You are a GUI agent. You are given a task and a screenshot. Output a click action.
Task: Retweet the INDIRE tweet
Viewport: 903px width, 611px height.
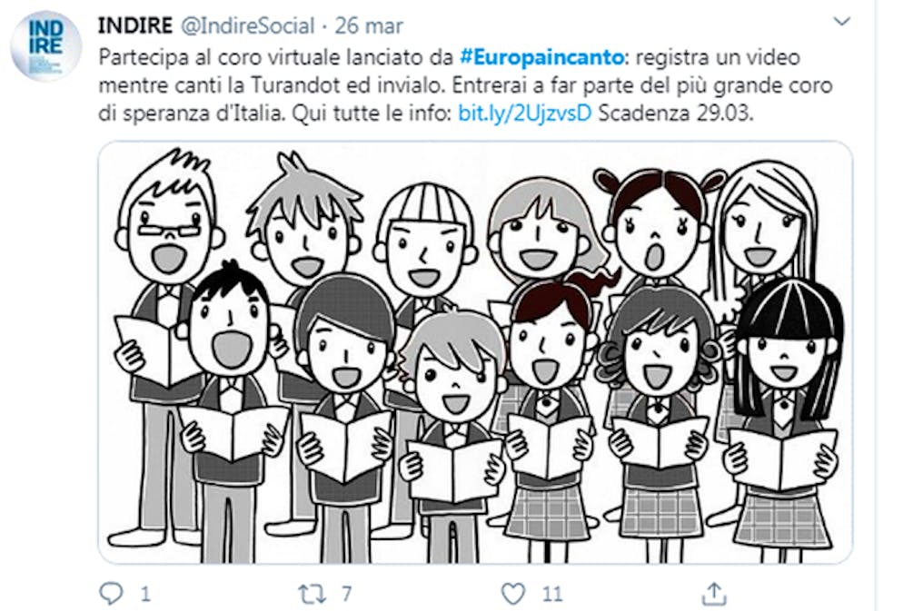[312, 594]
